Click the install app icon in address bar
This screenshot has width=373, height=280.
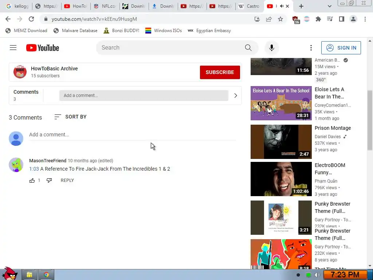point(257,19)
